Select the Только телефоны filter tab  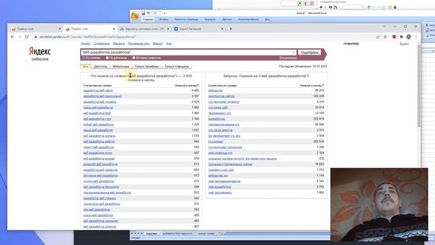point(147,67)
